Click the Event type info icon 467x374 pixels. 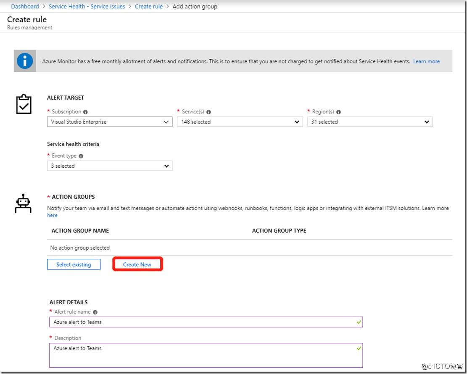tap(81, 156)
